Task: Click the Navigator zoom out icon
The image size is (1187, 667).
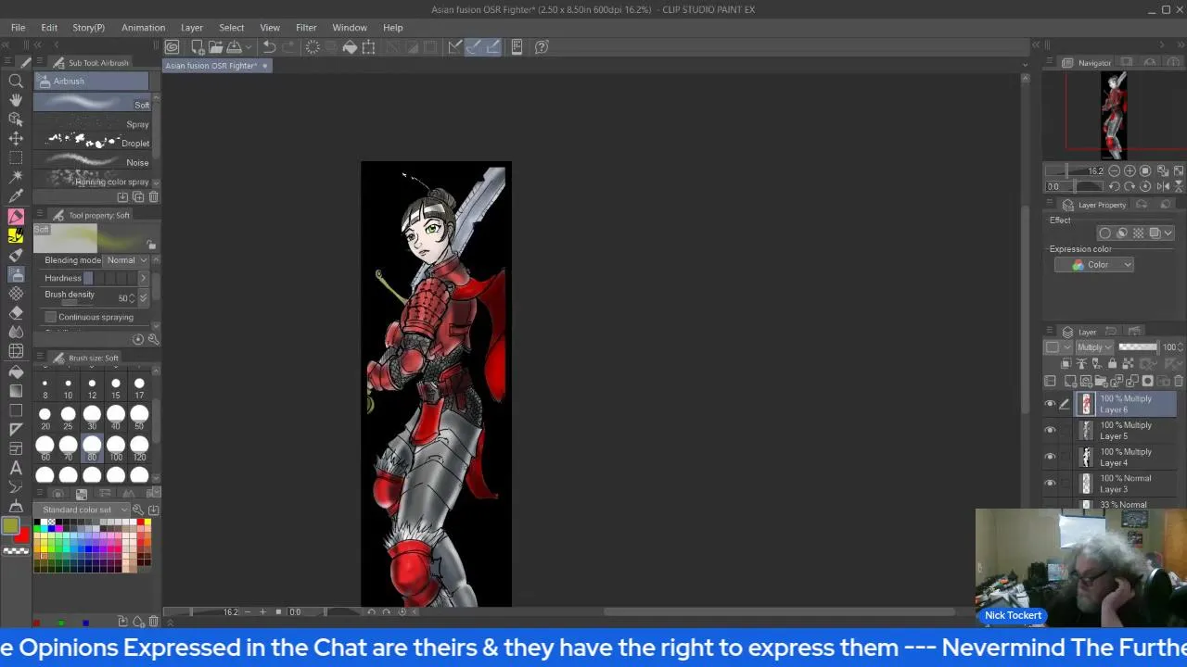Action: coord(1113,170)
